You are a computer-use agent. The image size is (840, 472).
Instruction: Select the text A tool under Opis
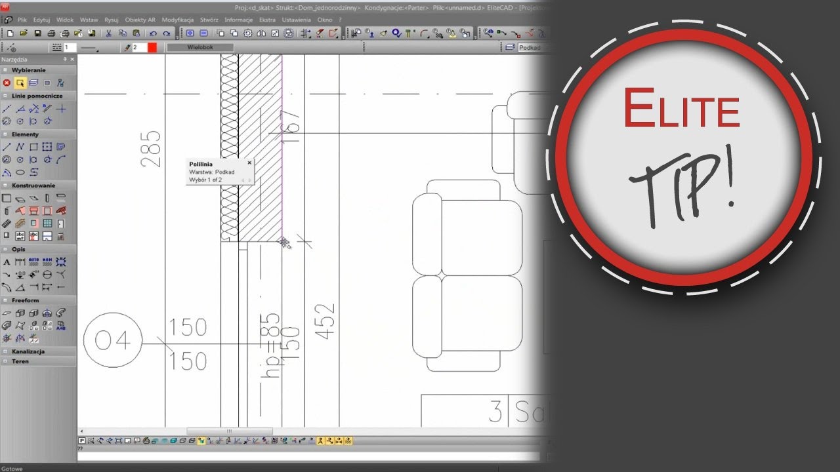click(7, 262)
